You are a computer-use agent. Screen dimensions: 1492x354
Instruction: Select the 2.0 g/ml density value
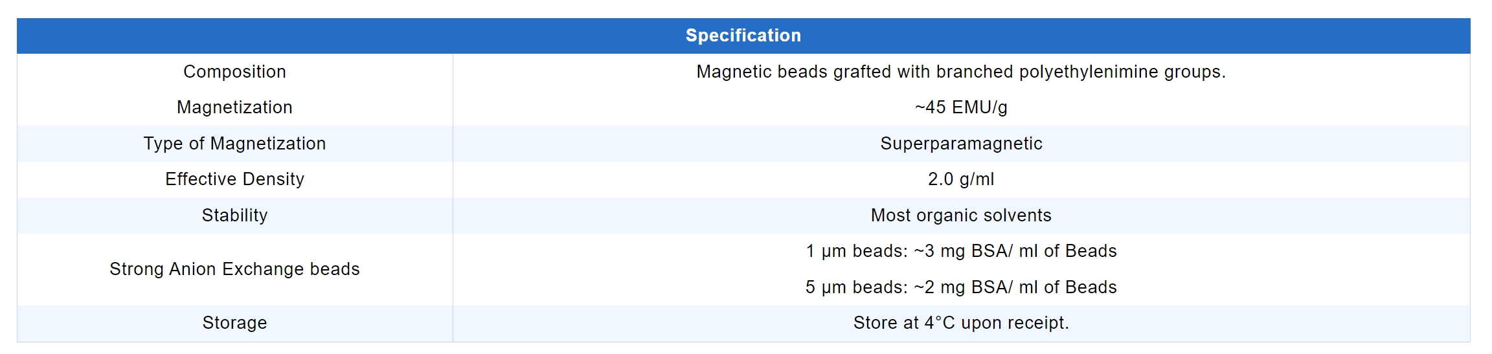pyautogui.click(x=961, y=179)
